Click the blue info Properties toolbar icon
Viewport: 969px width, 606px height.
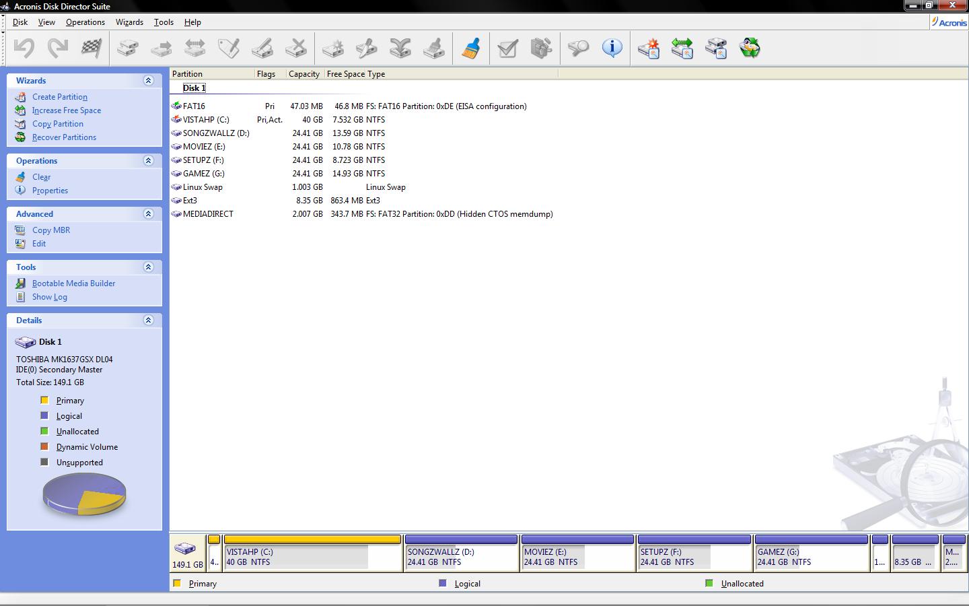point(612,48)
